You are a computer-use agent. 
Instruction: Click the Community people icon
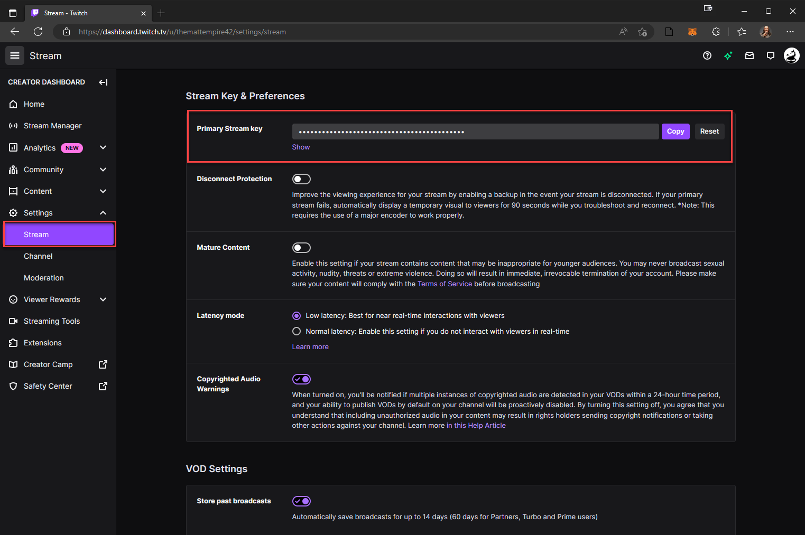13,170
